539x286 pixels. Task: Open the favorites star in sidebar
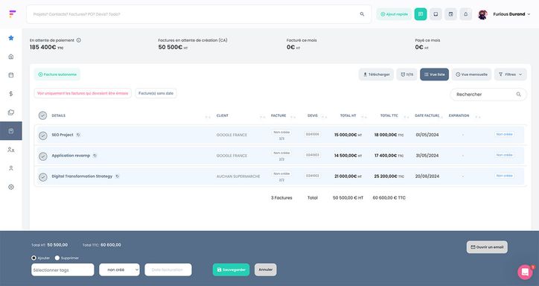[11, 38]
